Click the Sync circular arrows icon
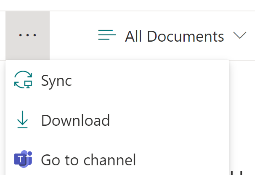The image size is (255, 175). 23,80
